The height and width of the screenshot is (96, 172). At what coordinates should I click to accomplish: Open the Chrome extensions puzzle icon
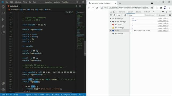point(161,8)
